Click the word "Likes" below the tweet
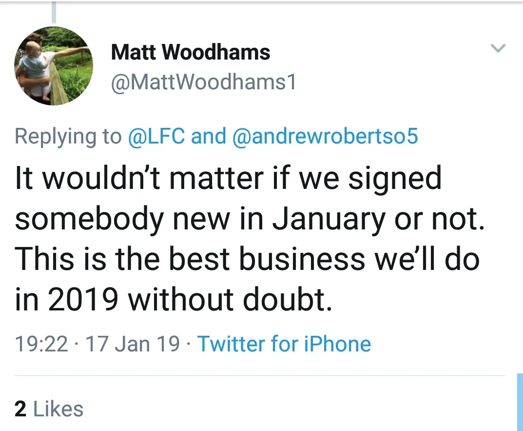523x431 pixels. [58, 409]
